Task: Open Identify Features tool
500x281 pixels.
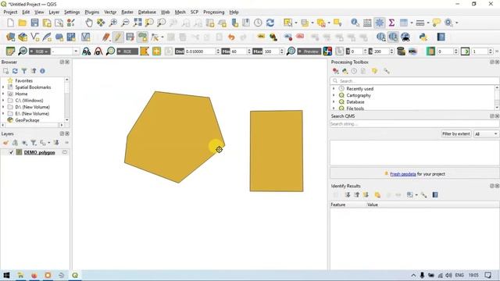Action: point(355,23)
